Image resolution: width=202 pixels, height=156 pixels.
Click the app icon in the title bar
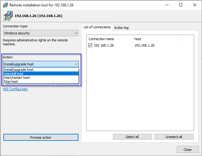click(x=5, y=5)
